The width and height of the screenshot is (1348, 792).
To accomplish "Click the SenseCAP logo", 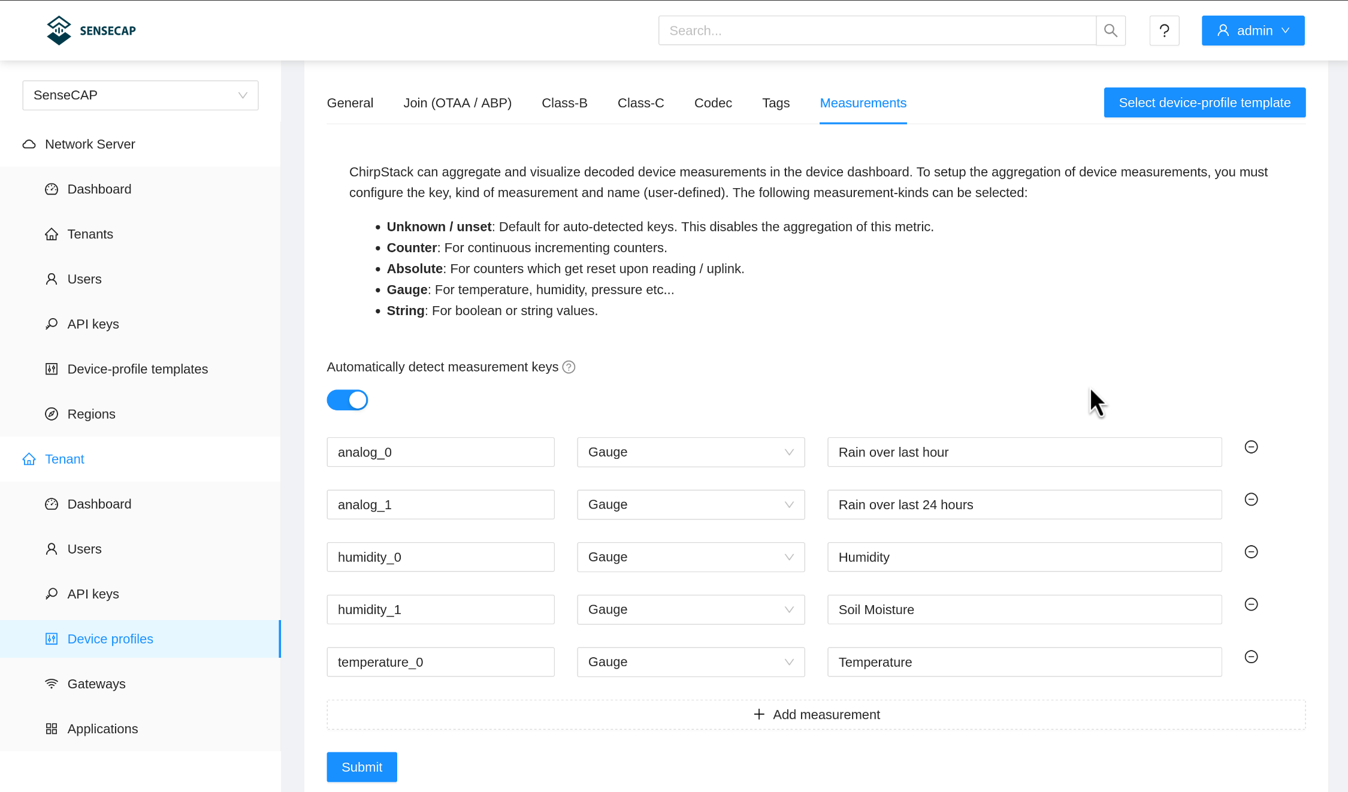I will point(91,31).
